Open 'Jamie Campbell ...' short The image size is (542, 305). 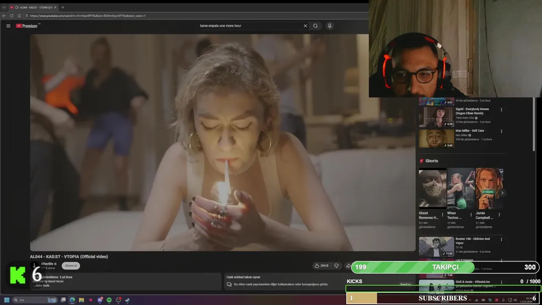coord(489,188)
